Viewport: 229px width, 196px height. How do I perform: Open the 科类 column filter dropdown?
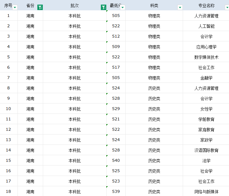coord(180,7)
